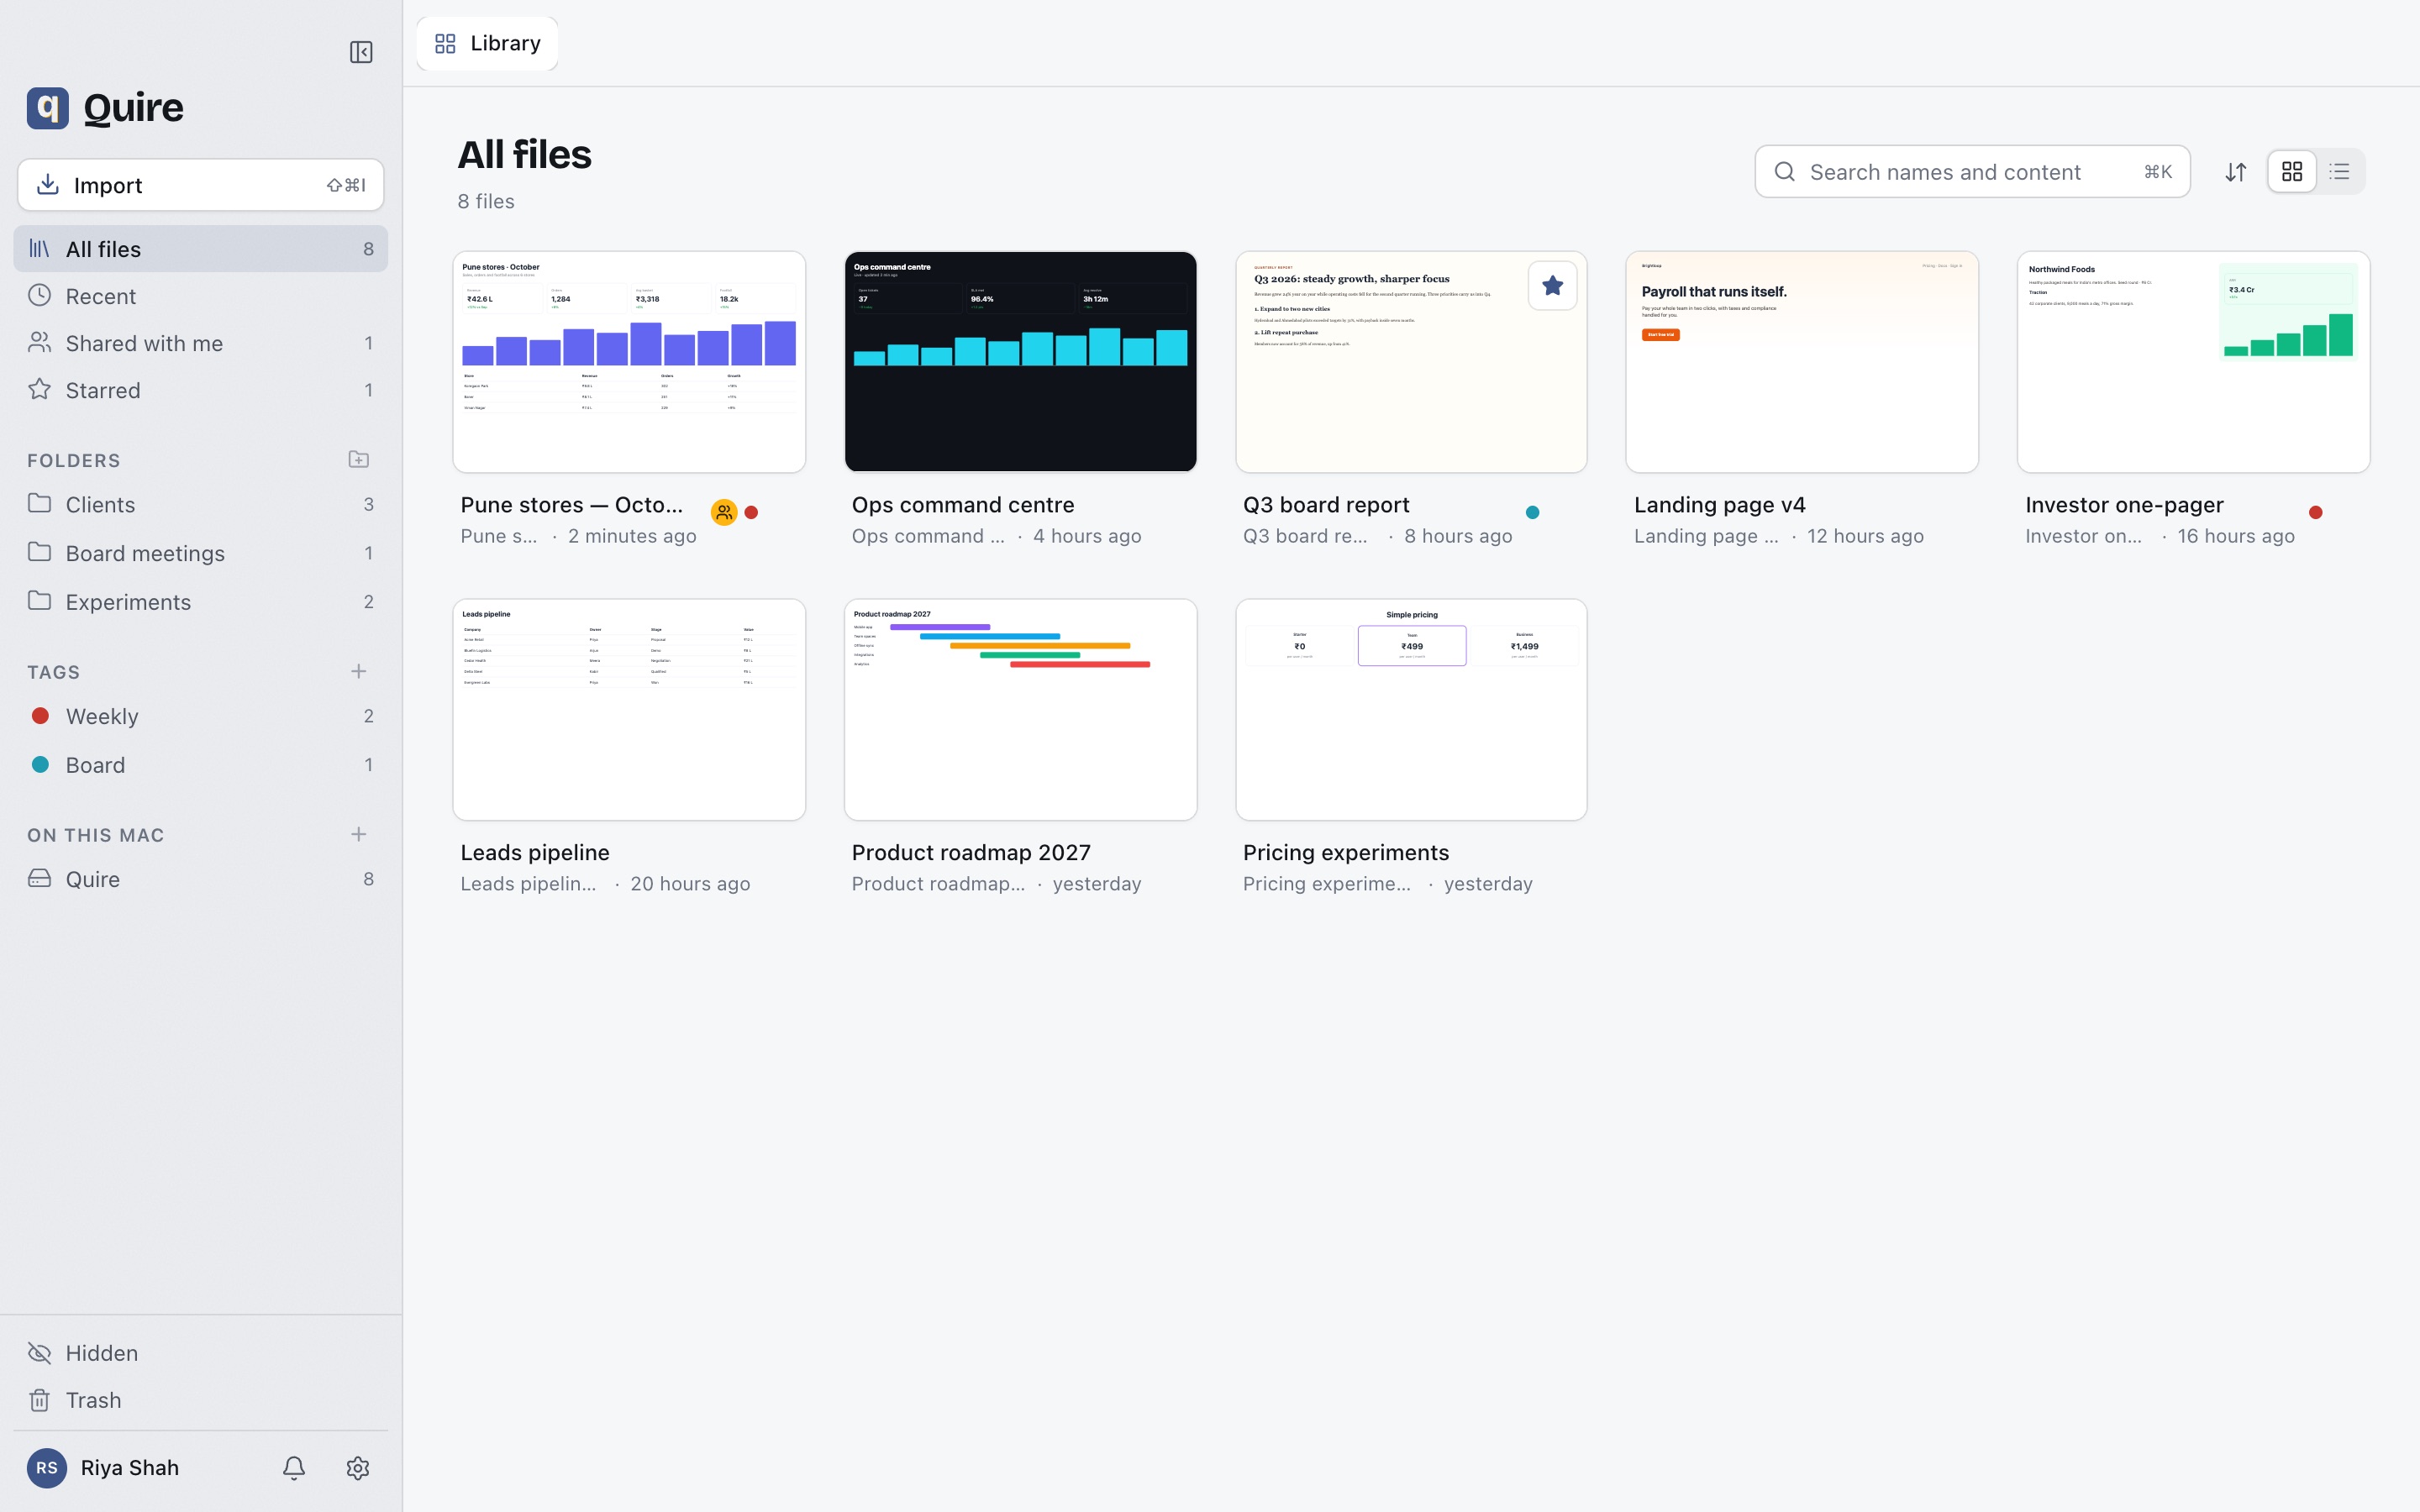
Task: Open the Trash
Action: coord(201,1400)
